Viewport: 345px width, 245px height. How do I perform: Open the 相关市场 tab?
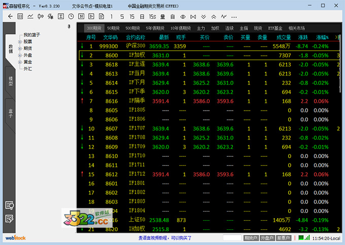[x=297, y=28]
